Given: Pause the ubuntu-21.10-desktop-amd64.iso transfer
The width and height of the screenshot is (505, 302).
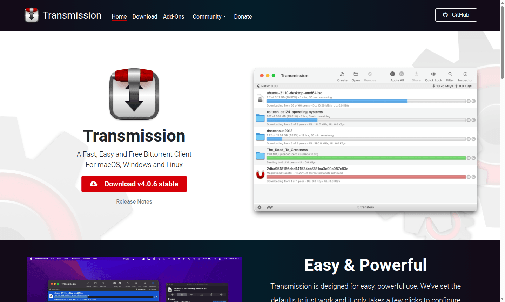Looking at the screenshot, I should [469, 101].
